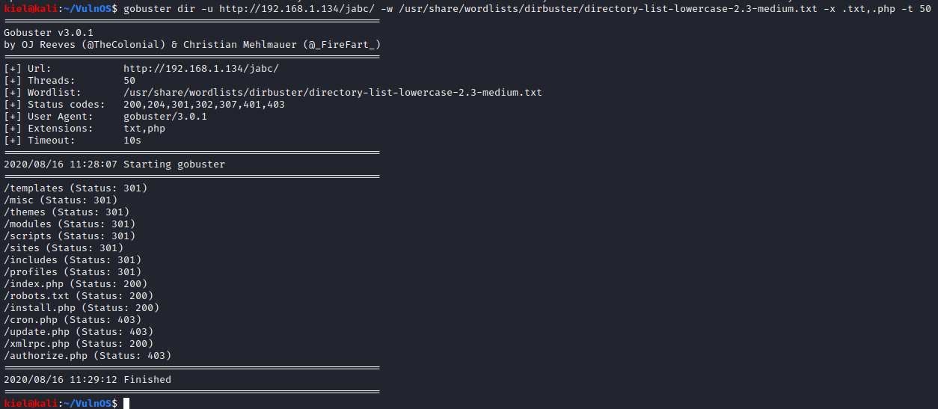
Task: Click the /includes result entry
Action: coord(73,260)
